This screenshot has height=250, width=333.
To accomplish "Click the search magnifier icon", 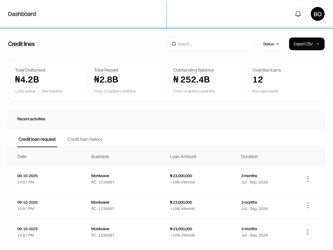I will tap(174, 44).
